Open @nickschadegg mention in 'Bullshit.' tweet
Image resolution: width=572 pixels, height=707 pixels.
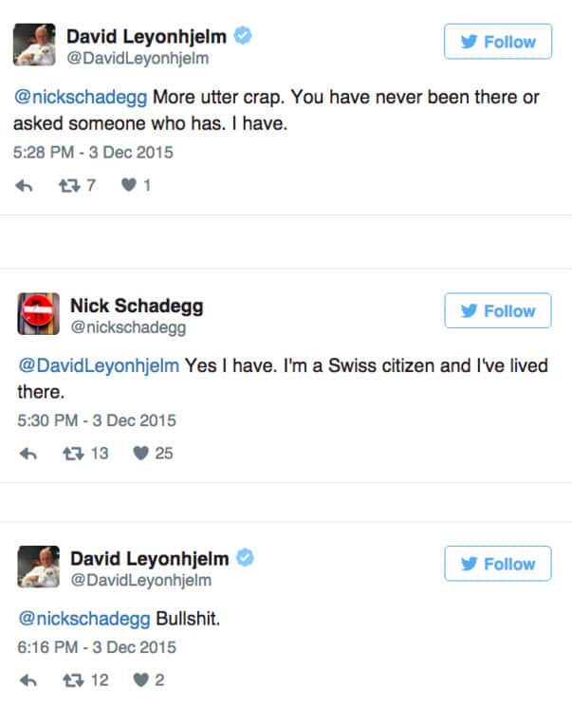(84, 617)
